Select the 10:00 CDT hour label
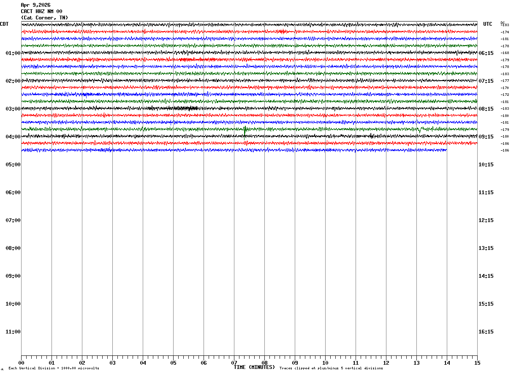 click(x=13, y=304)
